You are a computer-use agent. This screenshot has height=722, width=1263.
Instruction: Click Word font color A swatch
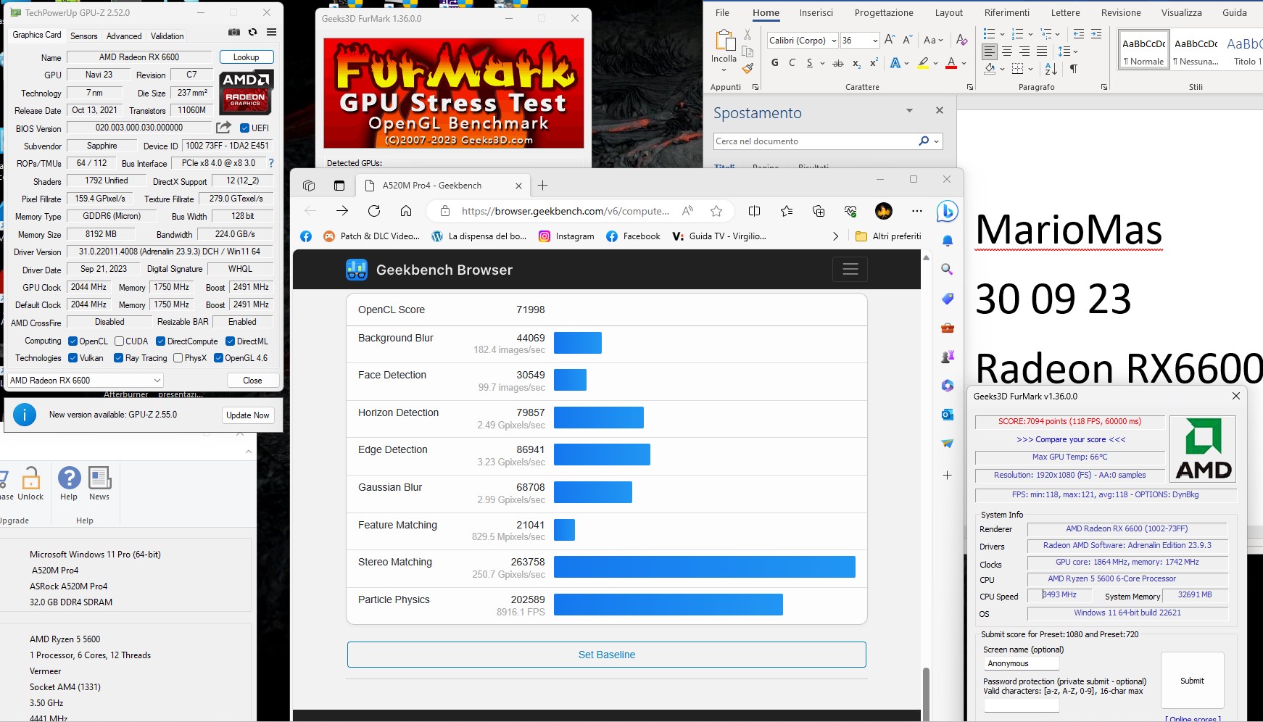coord(951,64)
